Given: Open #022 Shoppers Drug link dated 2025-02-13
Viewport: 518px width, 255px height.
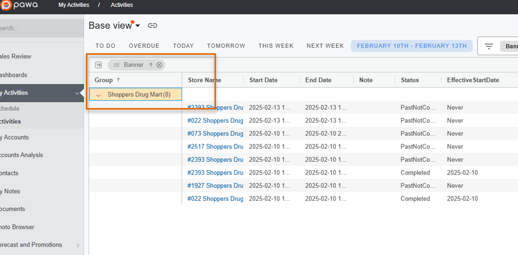Looking at the screenshot, I should click(x=215, y=121).
